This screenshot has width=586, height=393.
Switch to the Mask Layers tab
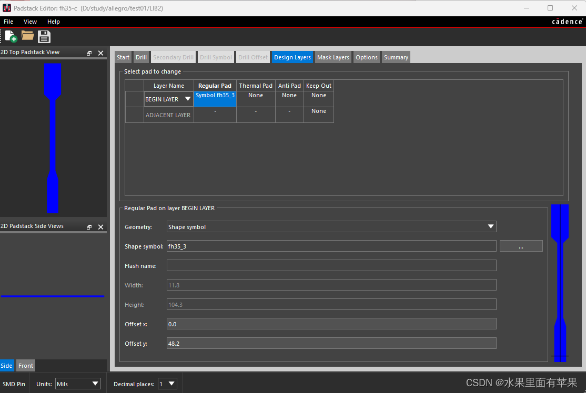(x=333, y=57)
